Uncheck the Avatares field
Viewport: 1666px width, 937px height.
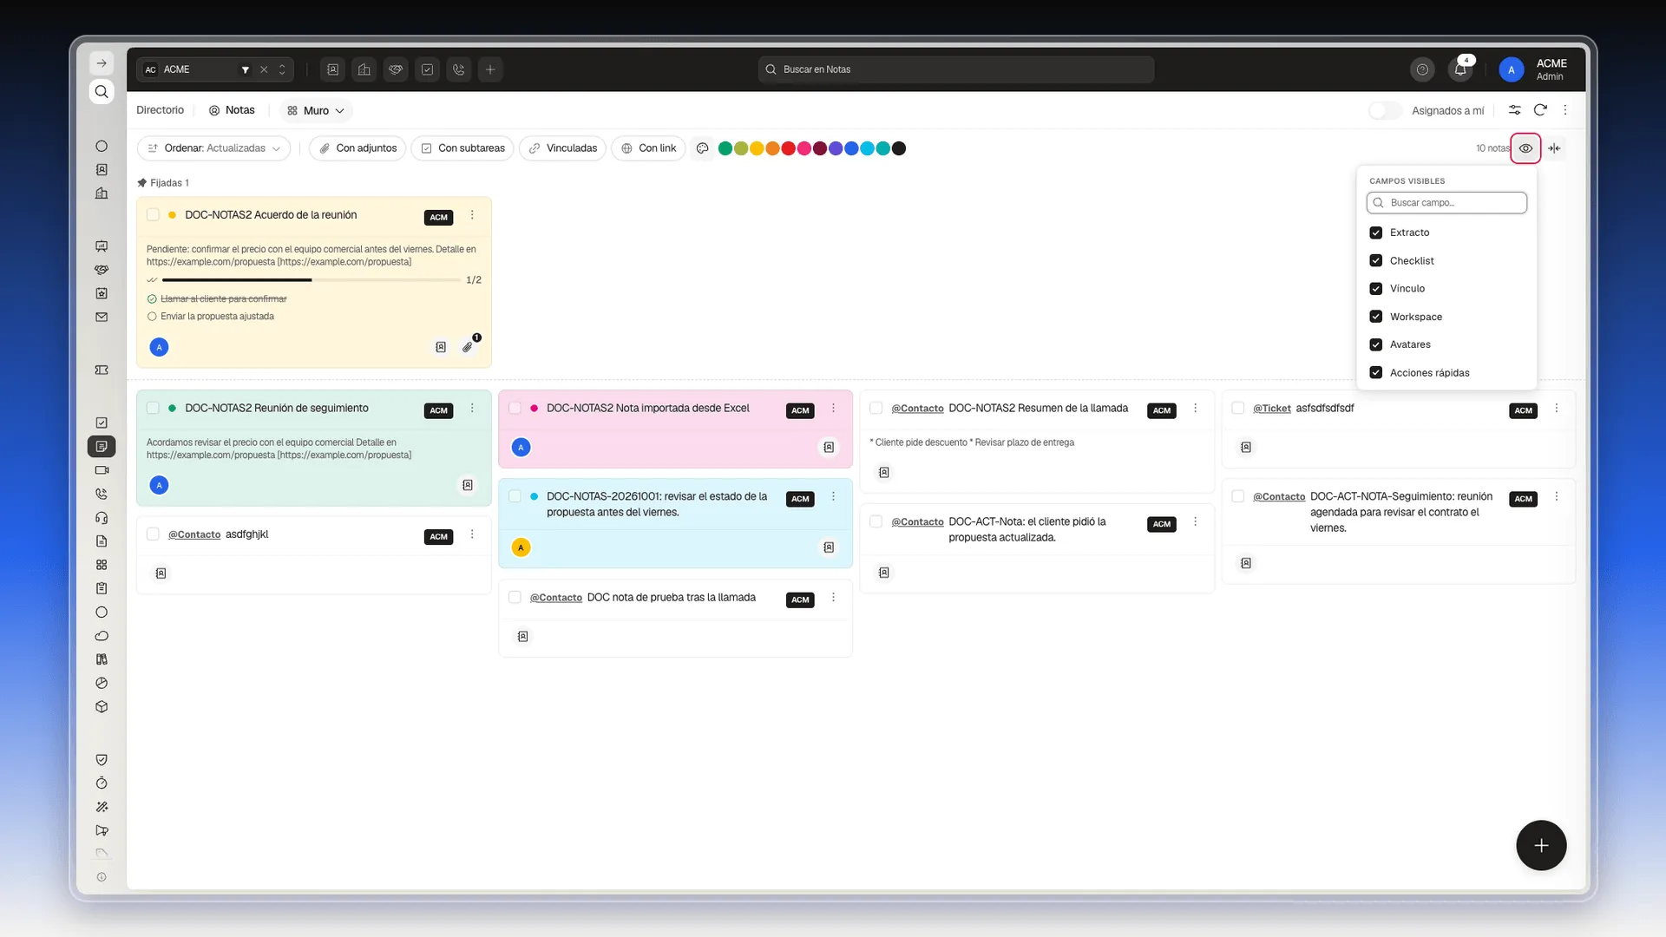tap(1375, 344)
